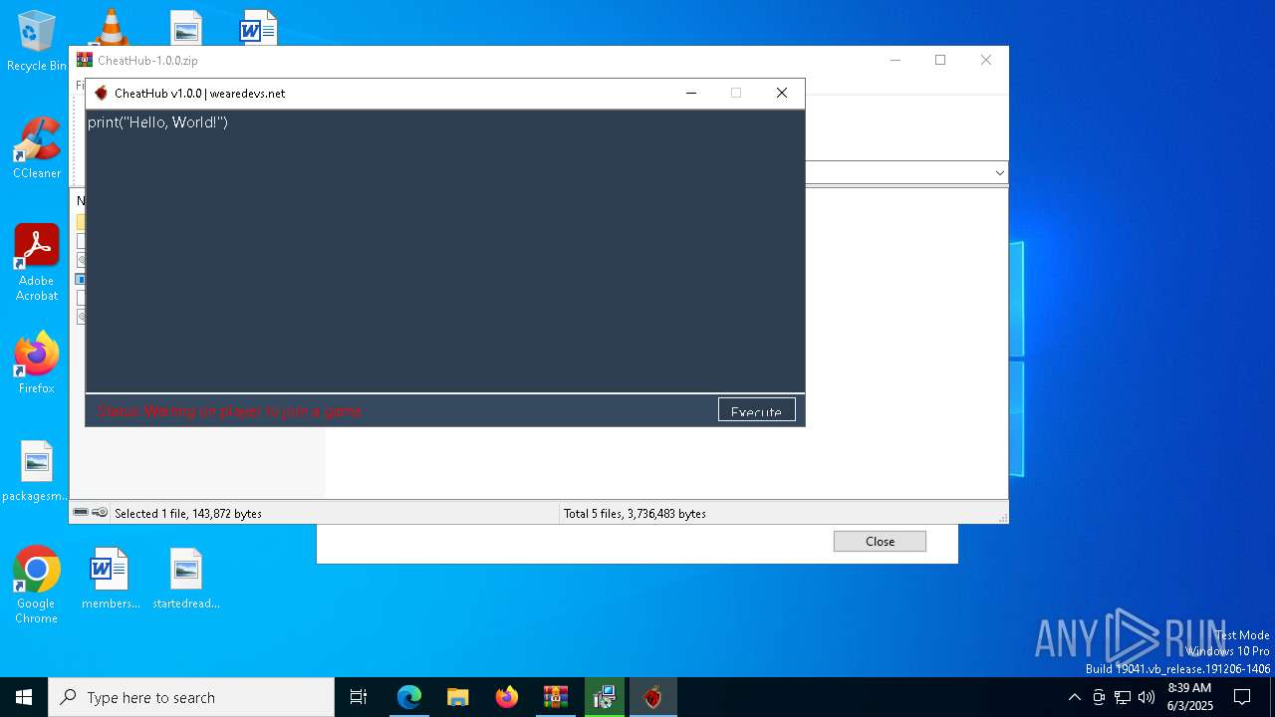This screenshot has height=717, width=1275.
Task: Open Task View on the taskbar
Action: click(359, 697)
